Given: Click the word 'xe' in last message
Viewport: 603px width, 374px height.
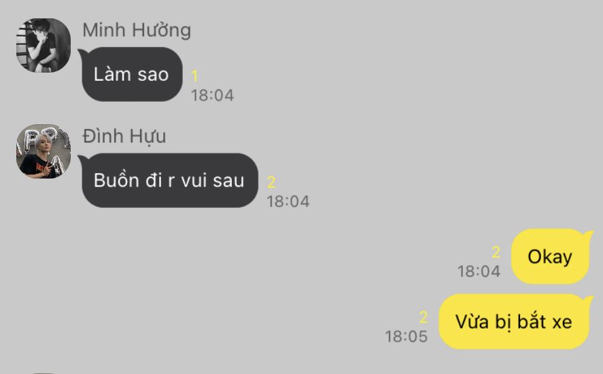Looking at the screenshot, I should 562,322.
